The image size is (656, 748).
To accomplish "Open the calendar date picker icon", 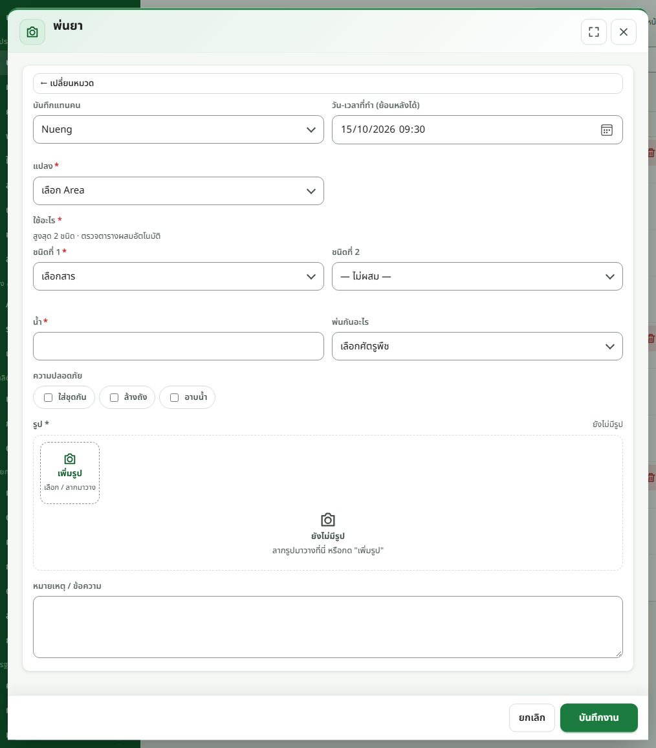I will pos(606,130).
